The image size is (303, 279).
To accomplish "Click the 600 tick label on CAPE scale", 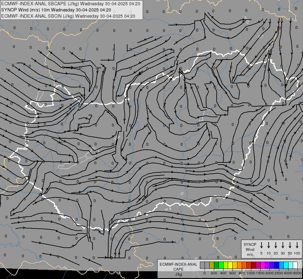I will click(x=232, y=273).
